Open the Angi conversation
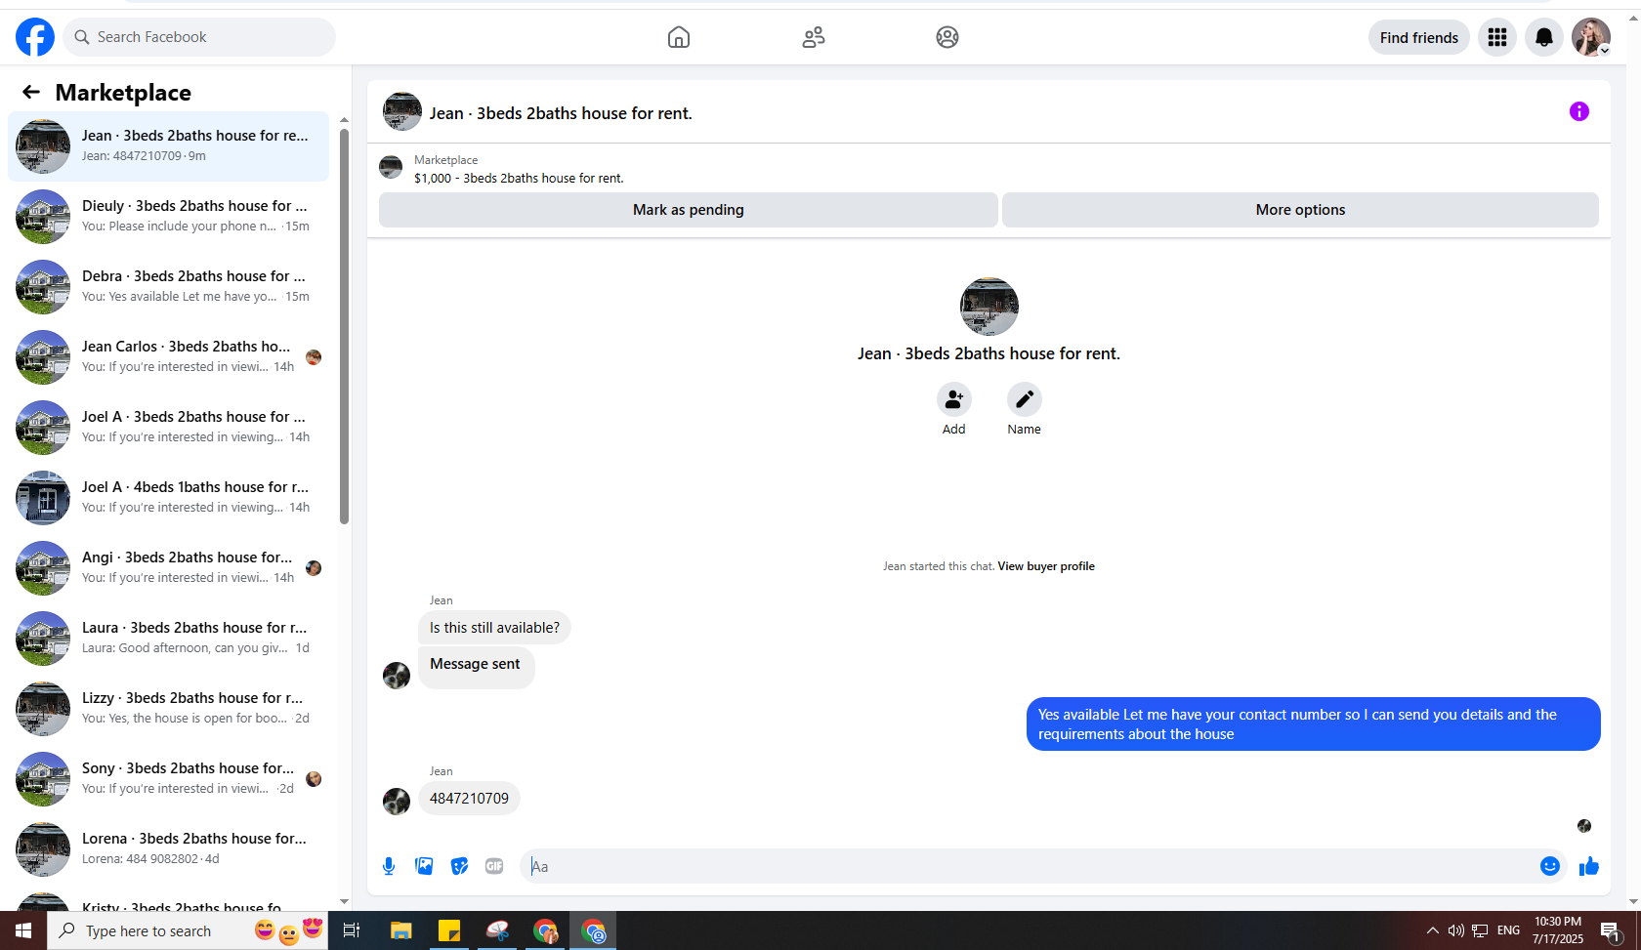 pos(168,568)
